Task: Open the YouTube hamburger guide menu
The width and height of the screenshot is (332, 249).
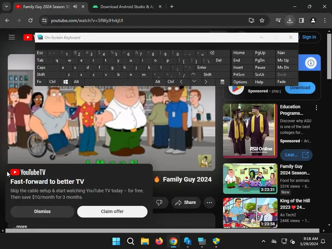Action: coord(12,37)
